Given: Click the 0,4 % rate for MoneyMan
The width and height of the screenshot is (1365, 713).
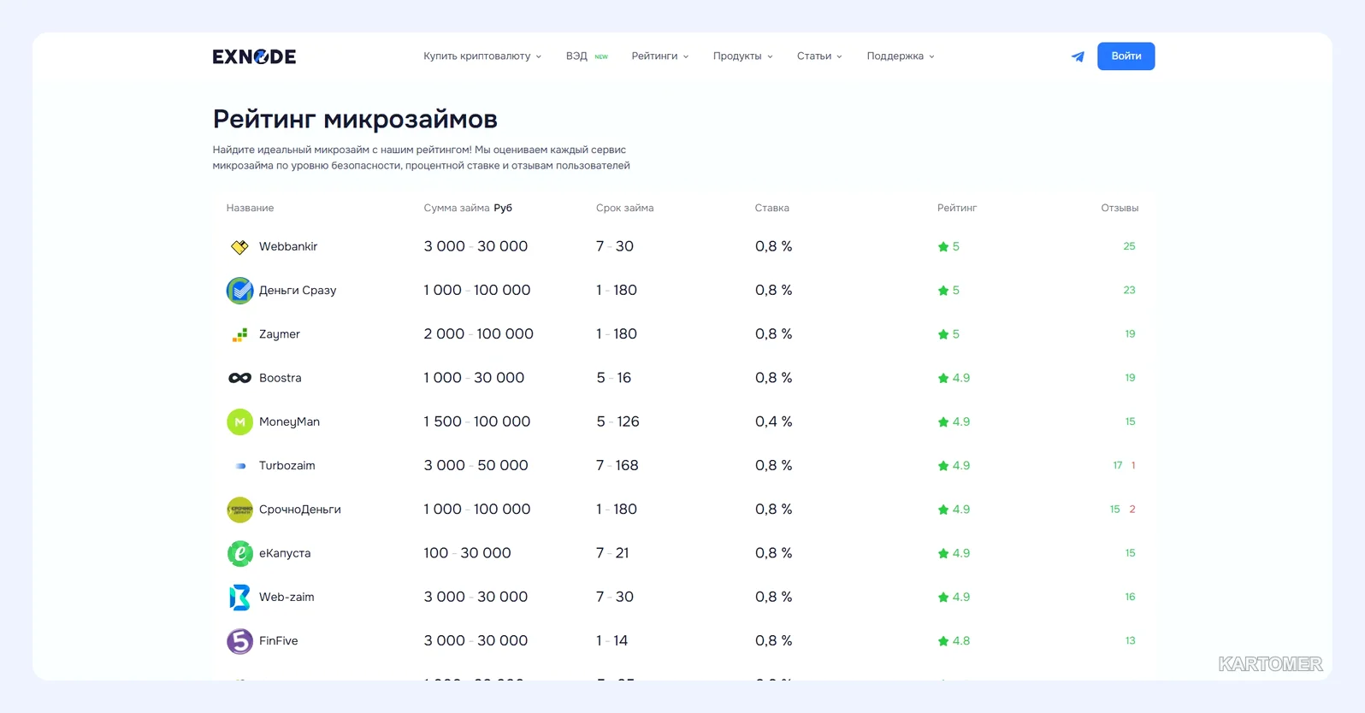Looking at the screenshot, I should pyautogui.click(x=774, y=421).
